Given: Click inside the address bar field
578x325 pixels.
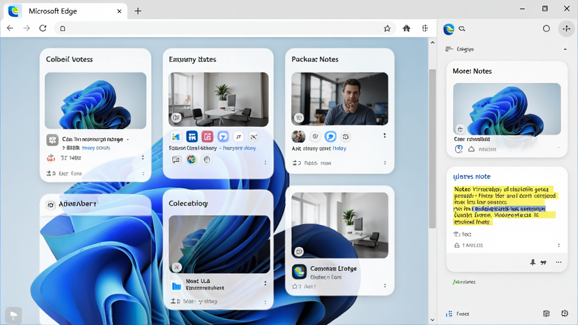Looking at the screenshot, I should tap(225, 28).
